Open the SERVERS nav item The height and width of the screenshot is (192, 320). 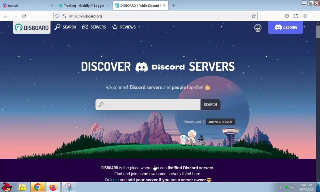click(x=94, y=27)
